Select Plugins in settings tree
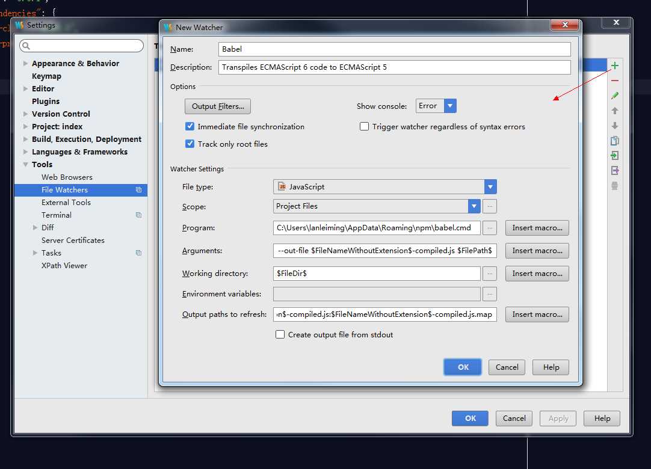This screenshot has height=469, width=651. pyautogui.click(x=46, y=101)
